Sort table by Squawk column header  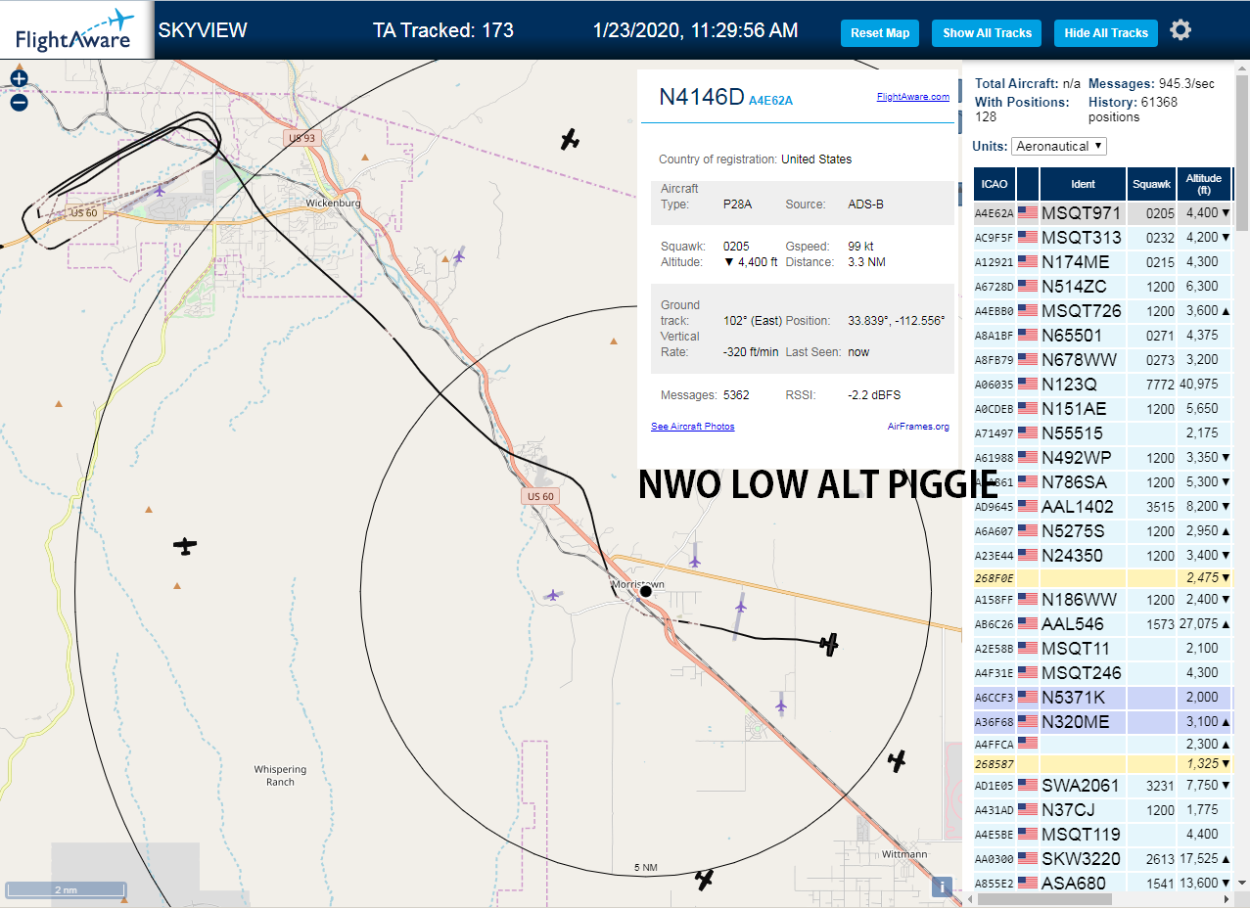[1152, 183]
